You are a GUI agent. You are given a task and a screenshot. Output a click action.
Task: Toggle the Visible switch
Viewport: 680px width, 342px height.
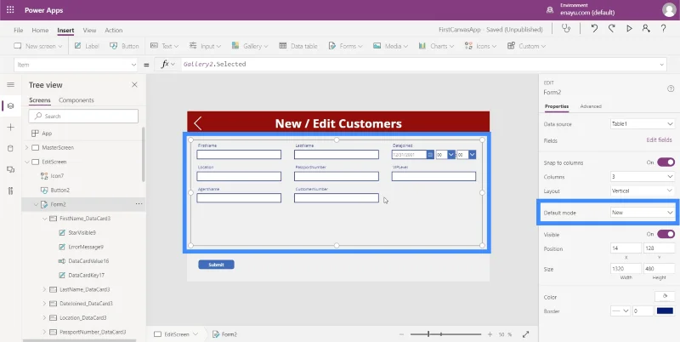click(x=666, y=234)
